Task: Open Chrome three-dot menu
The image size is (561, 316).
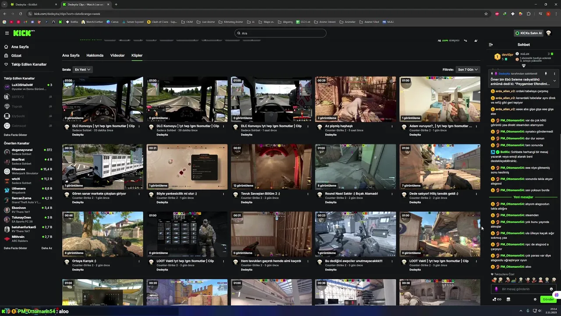Action: point(555,14)
